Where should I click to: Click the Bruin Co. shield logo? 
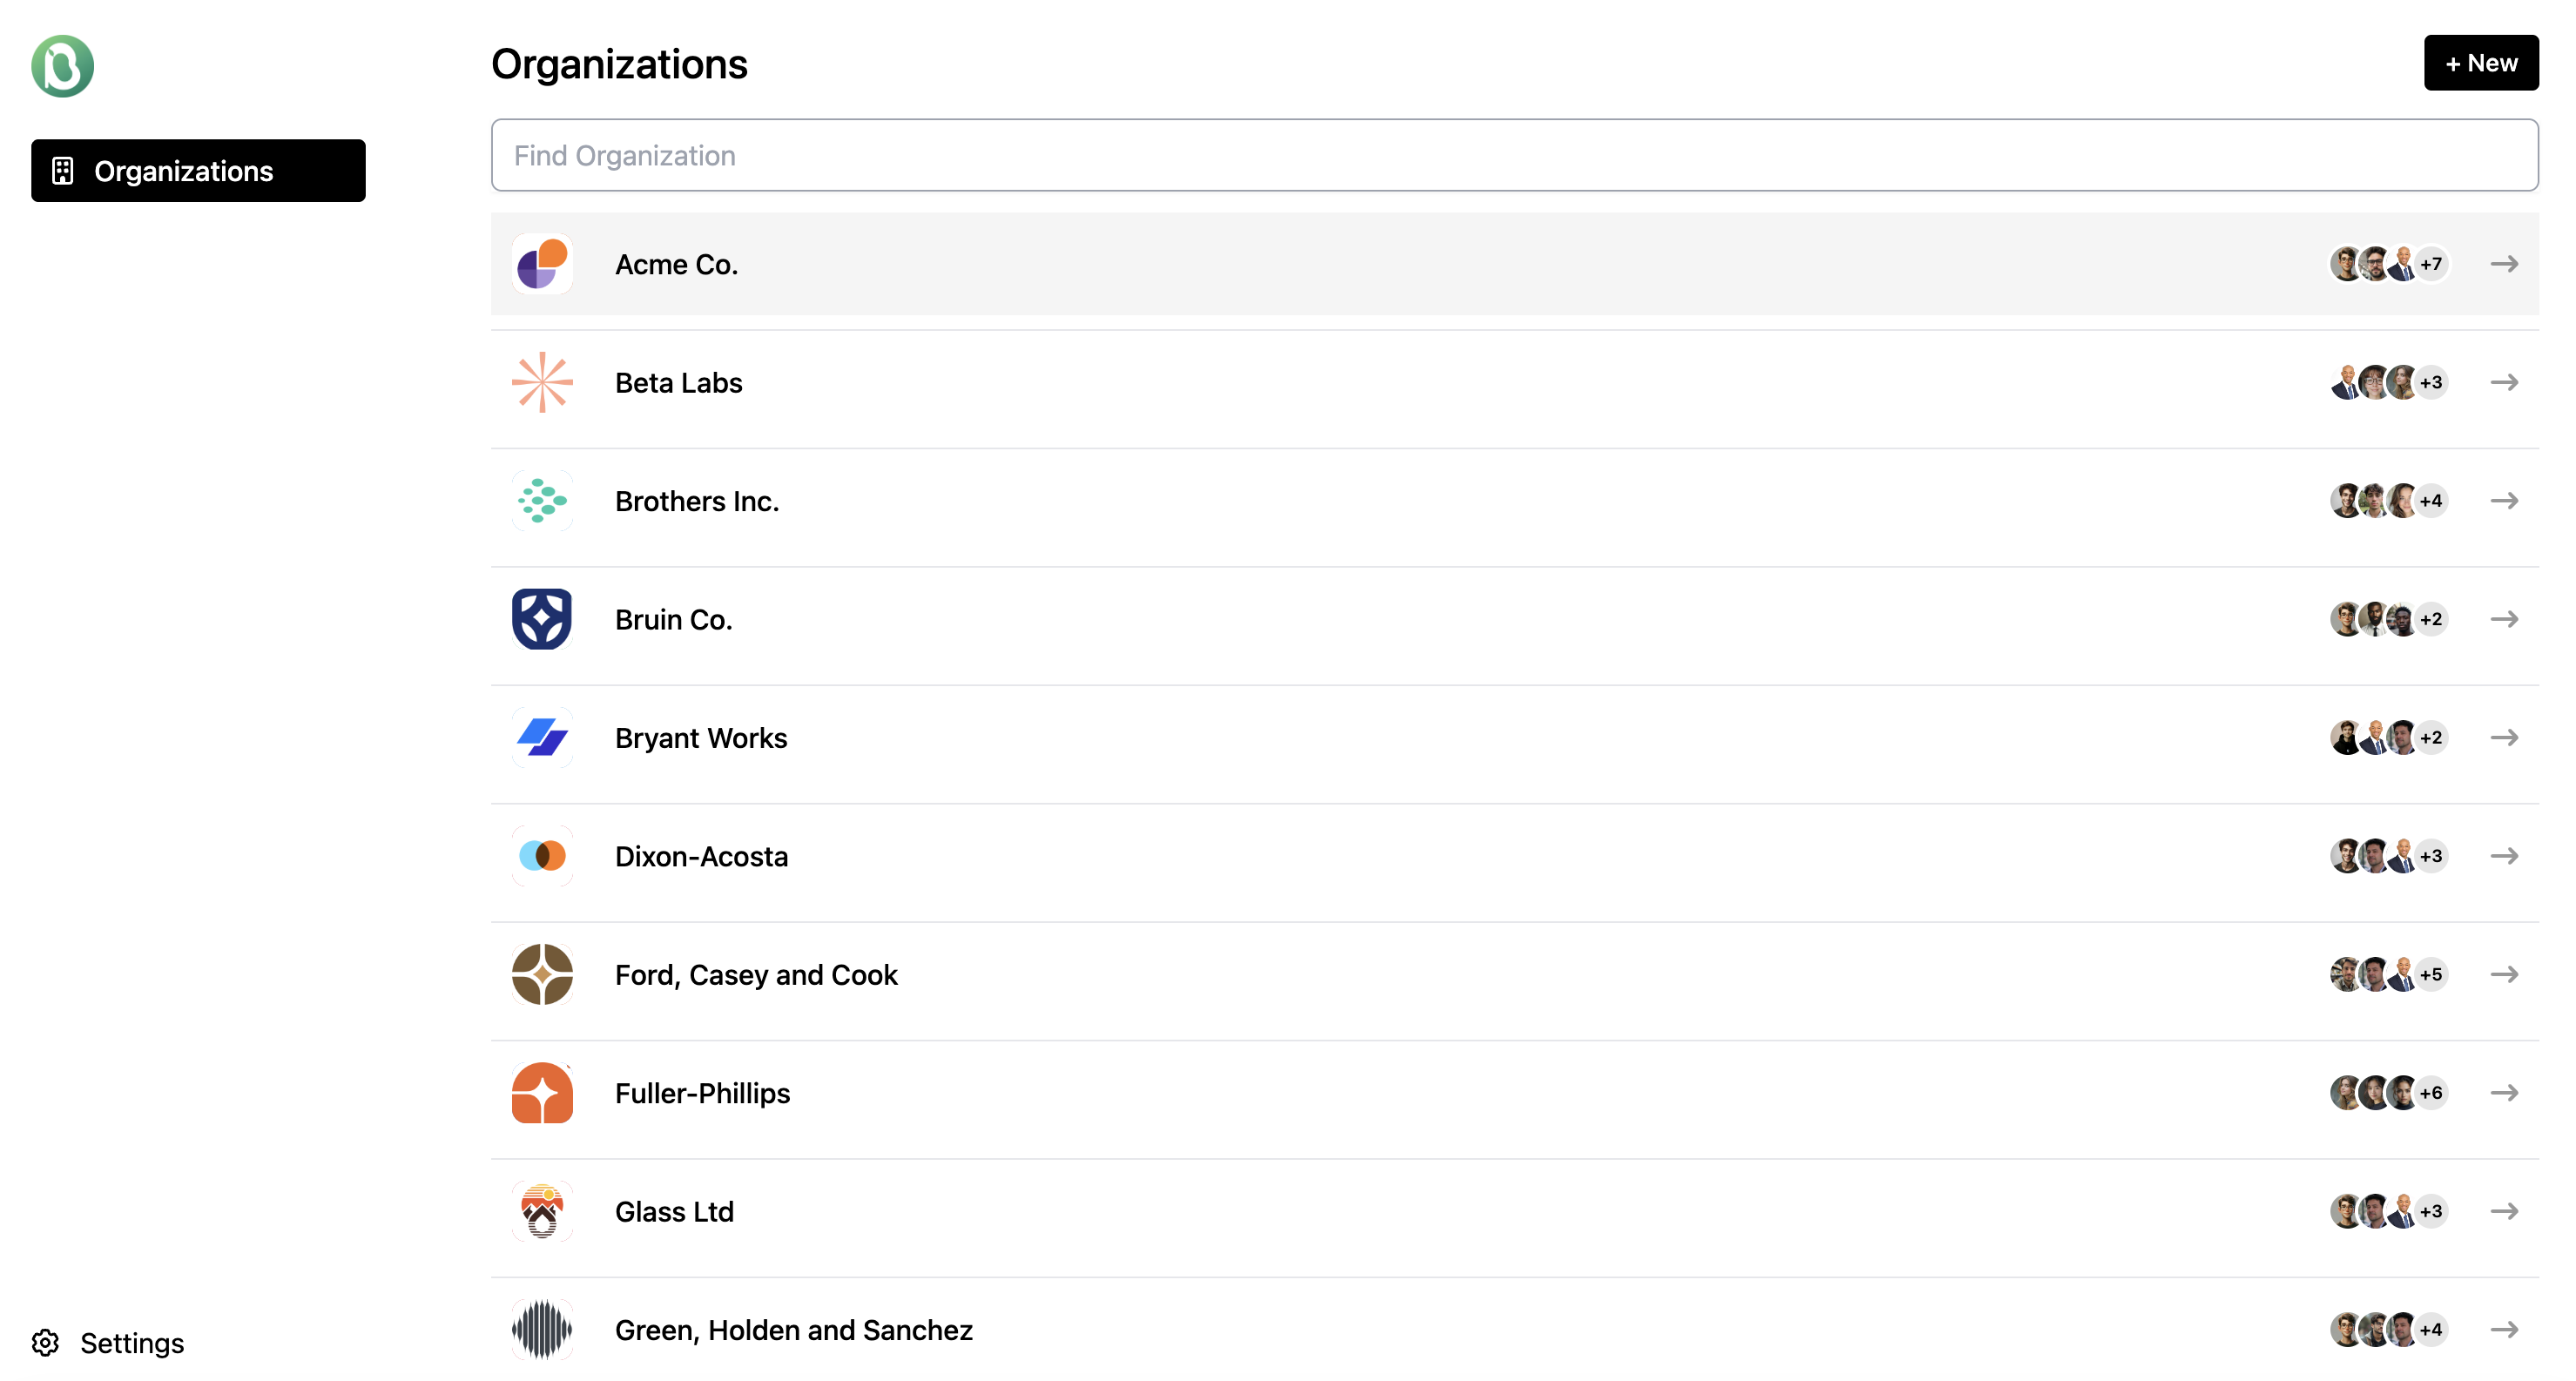click(542, 619)
